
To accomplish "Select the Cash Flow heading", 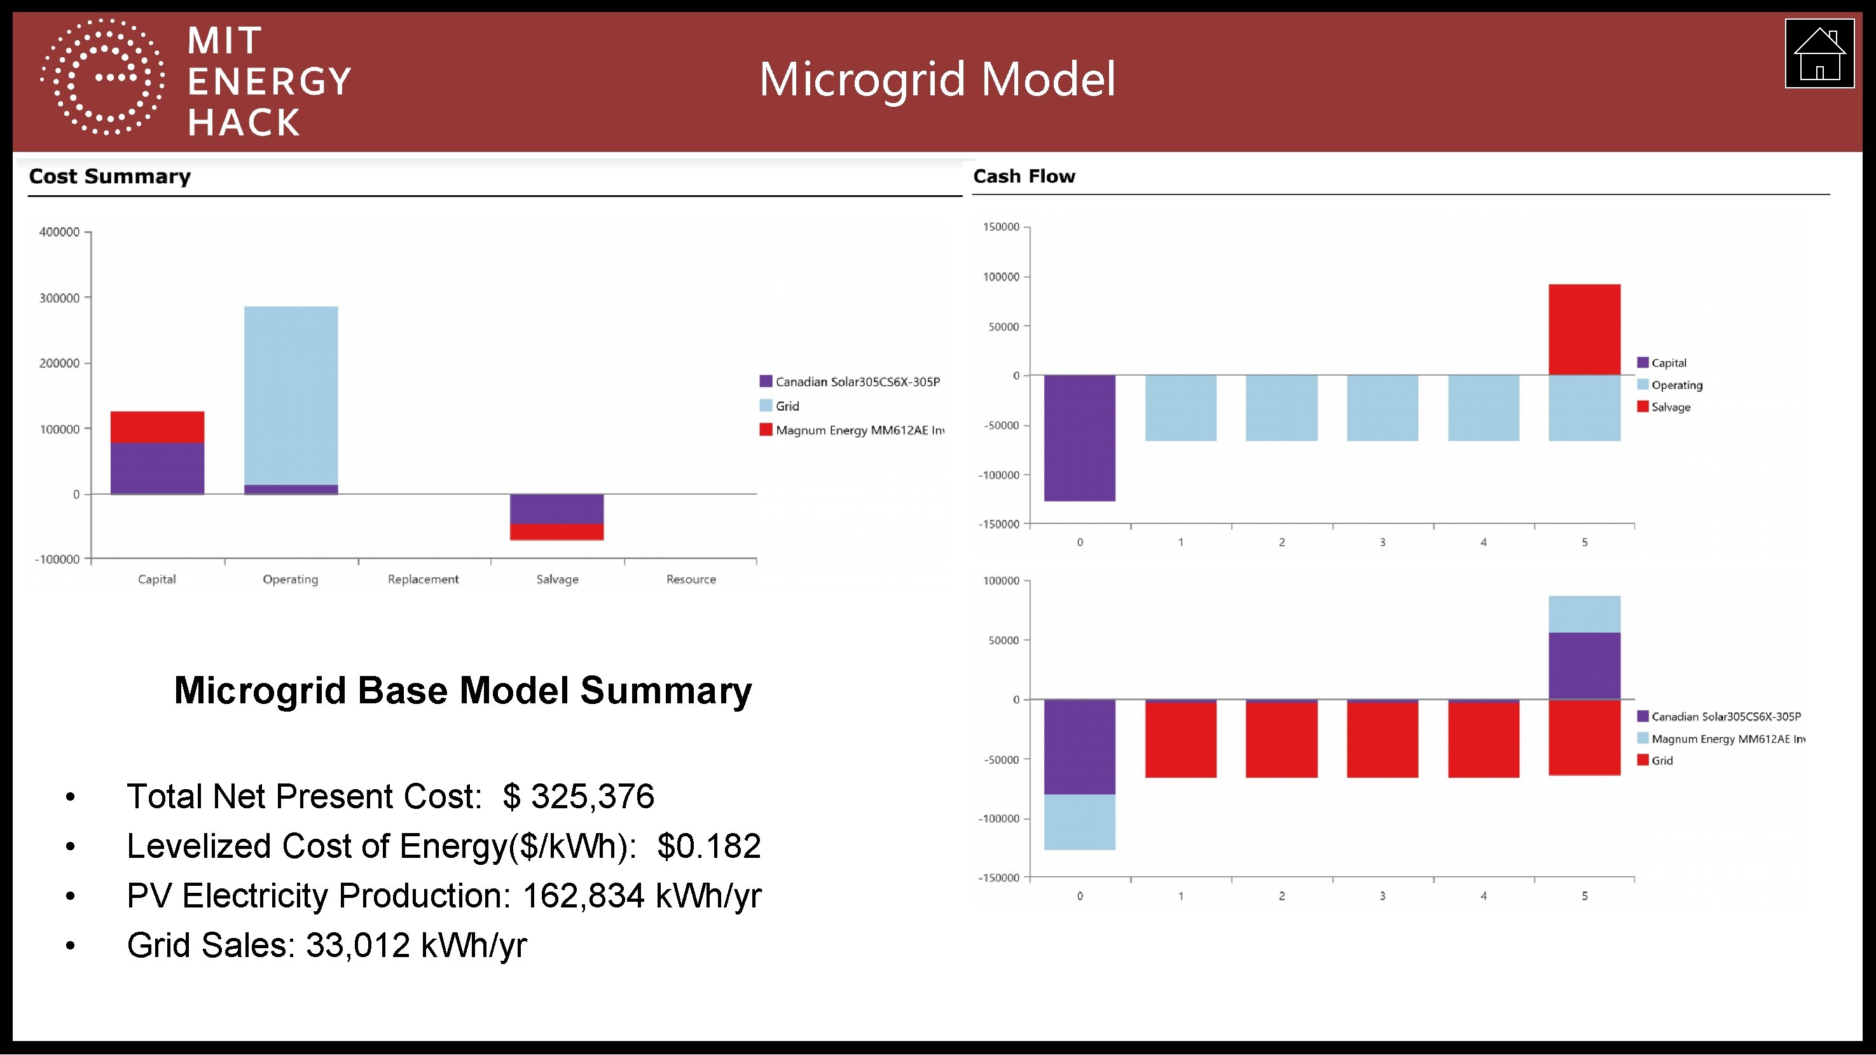I will point(1023,176).
